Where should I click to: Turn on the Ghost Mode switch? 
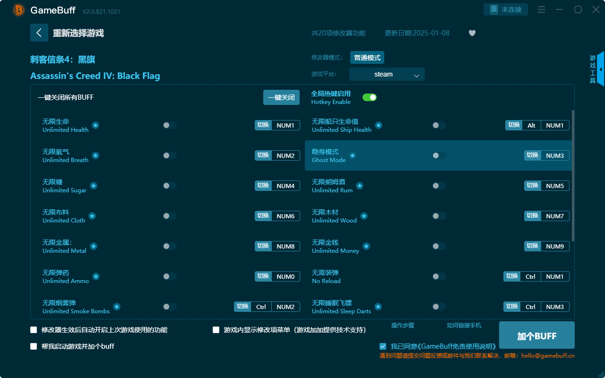click(439, 155)
